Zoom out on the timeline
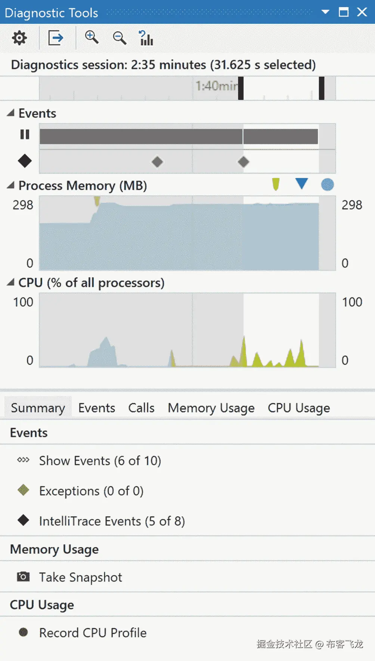375x661 pixels. tap(120, 38)
